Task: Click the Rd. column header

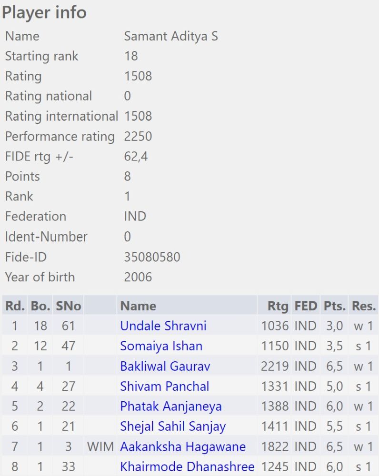Action: 15,306
